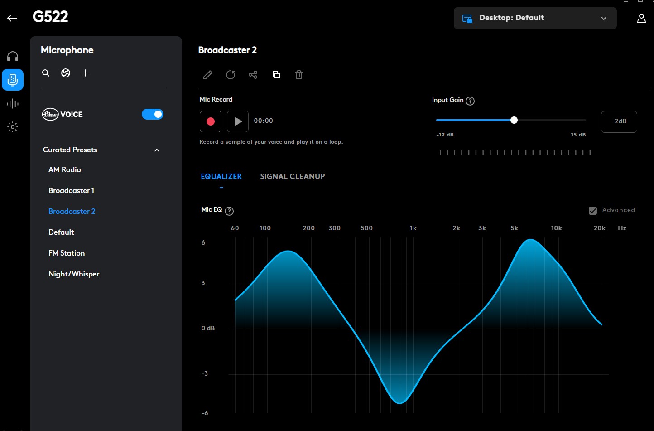This screenshot has height=431, width=654.
Task: Uncheck the Advanced checkbox
Action: coord(593,210)
